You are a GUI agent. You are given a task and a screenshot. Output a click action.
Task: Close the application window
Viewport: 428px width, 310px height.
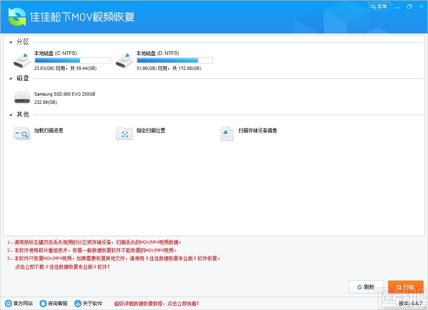421,6
